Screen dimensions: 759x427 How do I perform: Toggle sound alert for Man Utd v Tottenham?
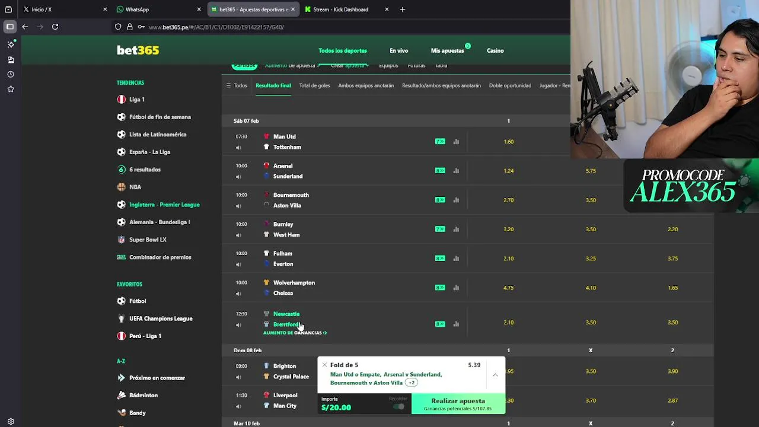238,148
